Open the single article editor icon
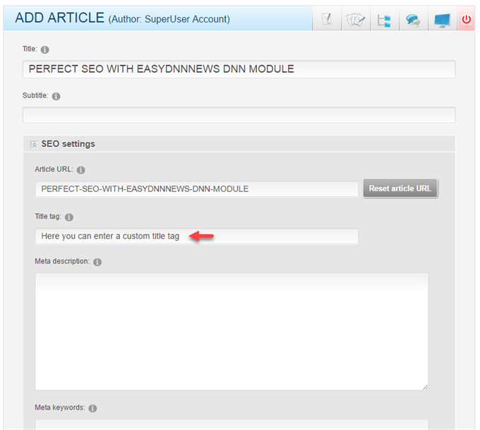480x430 pixels. click(x=327, y=20)
